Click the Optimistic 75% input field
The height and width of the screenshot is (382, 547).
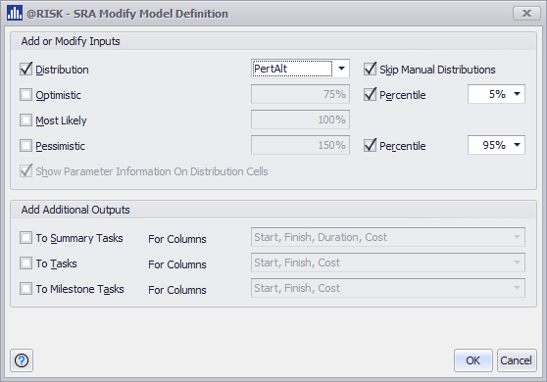pos(300,94)
